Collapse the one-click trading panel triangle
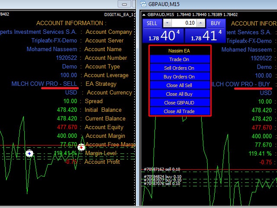This screenshot has height=208, width=277. click(144, 15)
